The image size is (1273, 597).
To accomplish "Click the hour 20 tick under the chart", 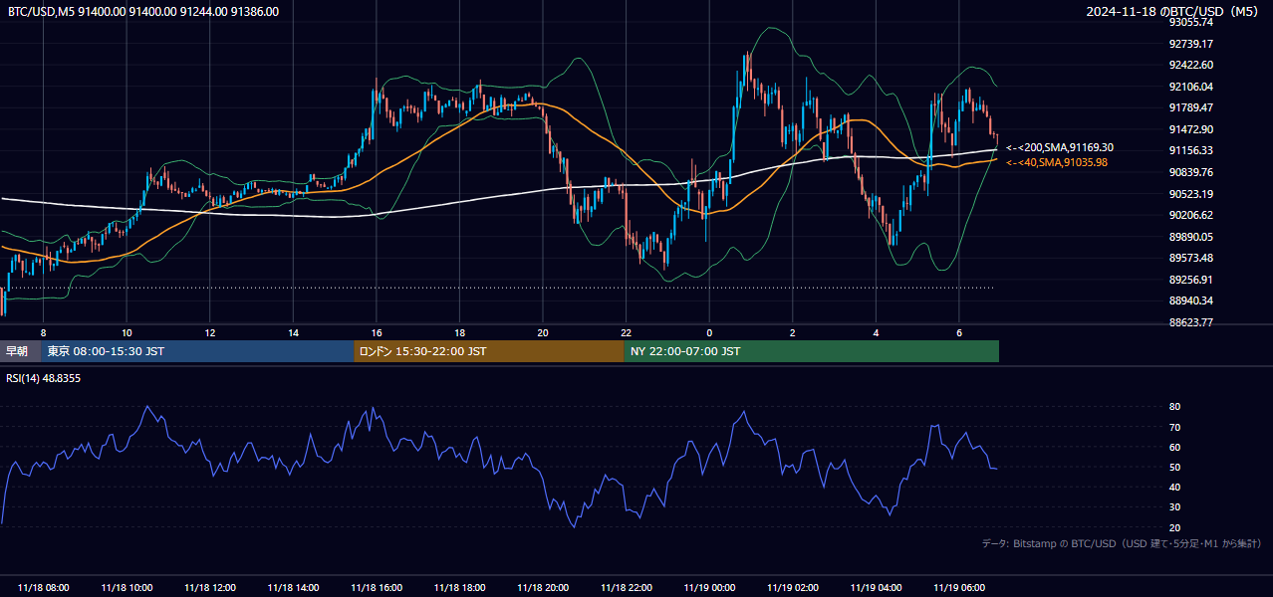I will pyautogui.click(x=543, y=332).
